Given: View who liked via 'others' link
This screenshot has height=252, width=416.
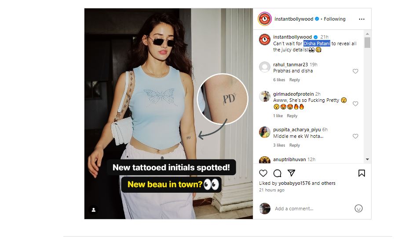Looking at the screenshot, I should coord(328,184).
